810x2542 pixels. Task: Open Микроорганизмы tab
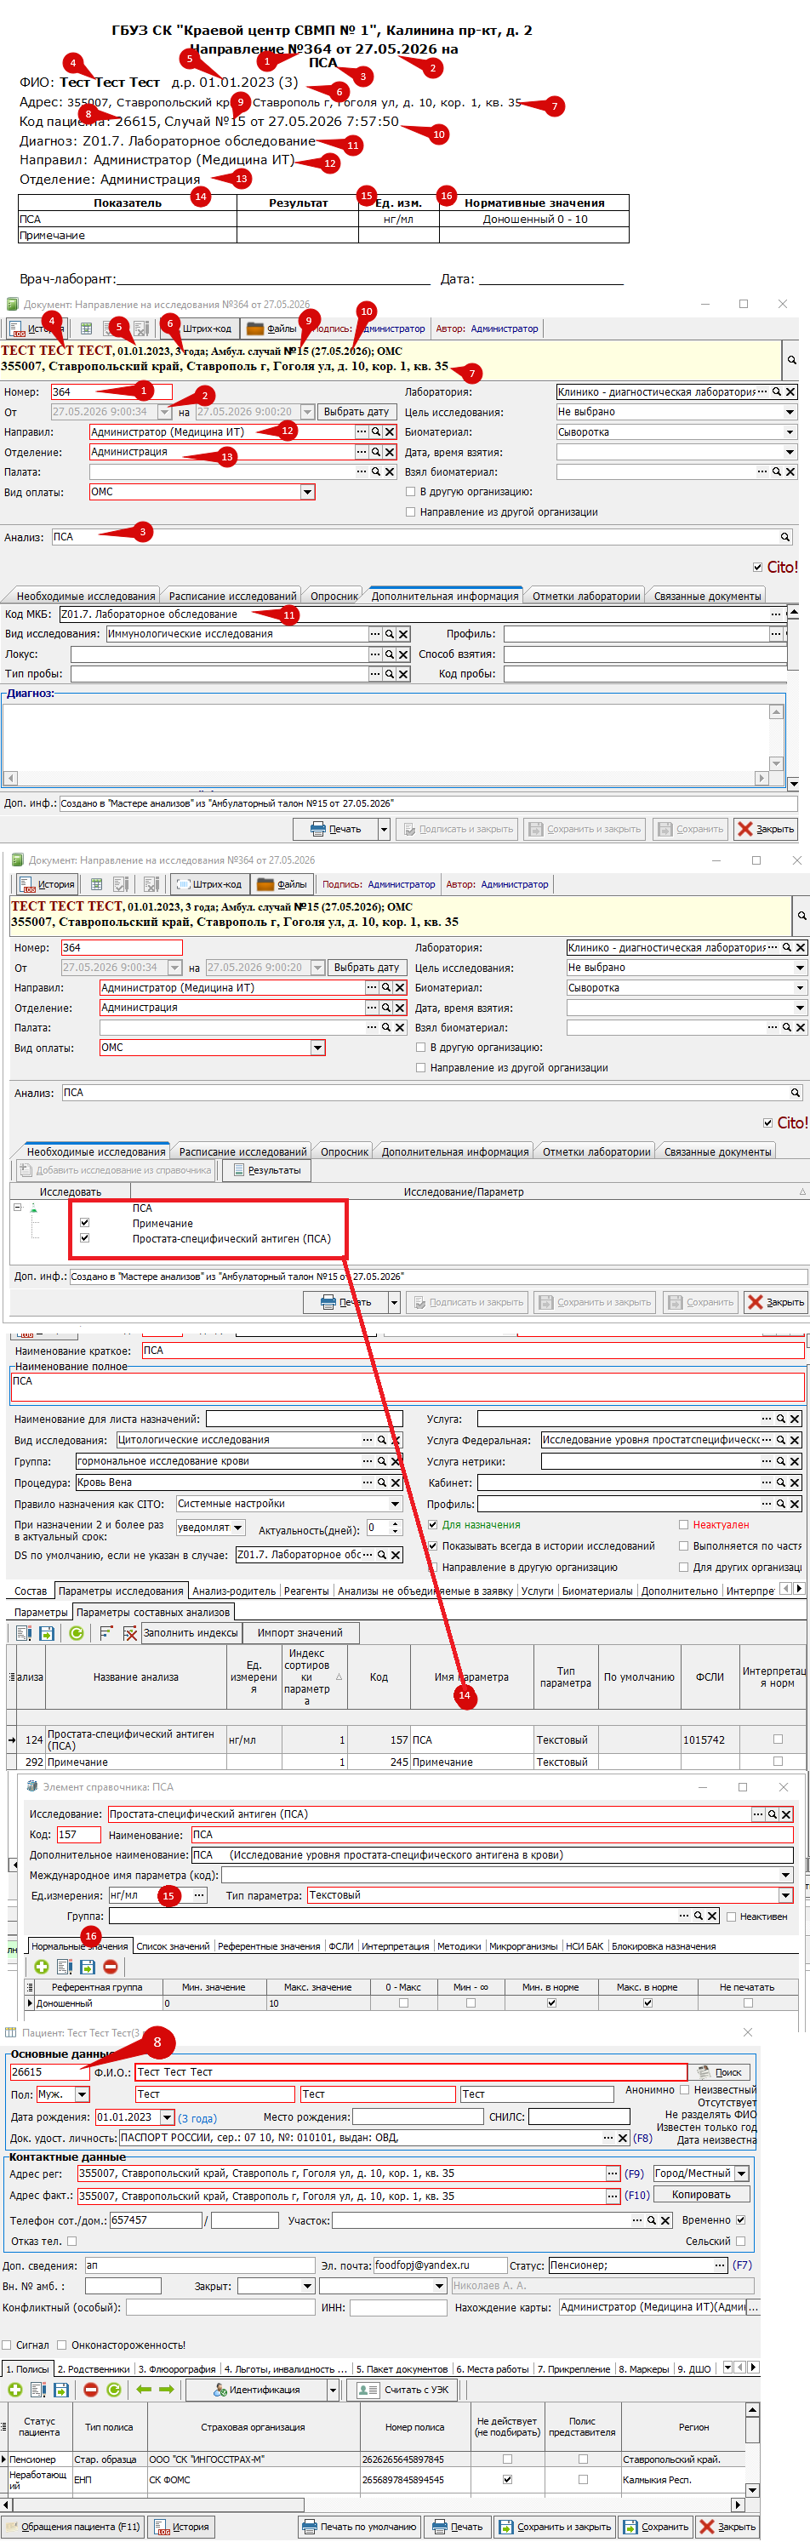point(523,1947)
